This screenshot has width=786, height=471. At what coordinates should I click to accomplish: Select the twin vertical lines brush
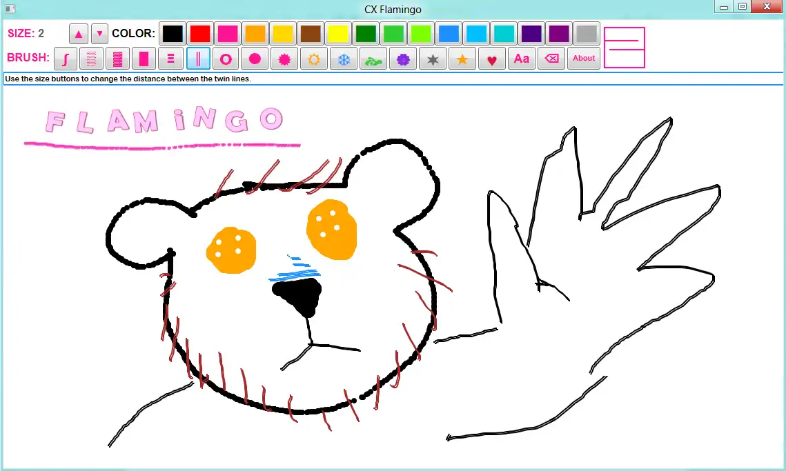click(198, 59)
